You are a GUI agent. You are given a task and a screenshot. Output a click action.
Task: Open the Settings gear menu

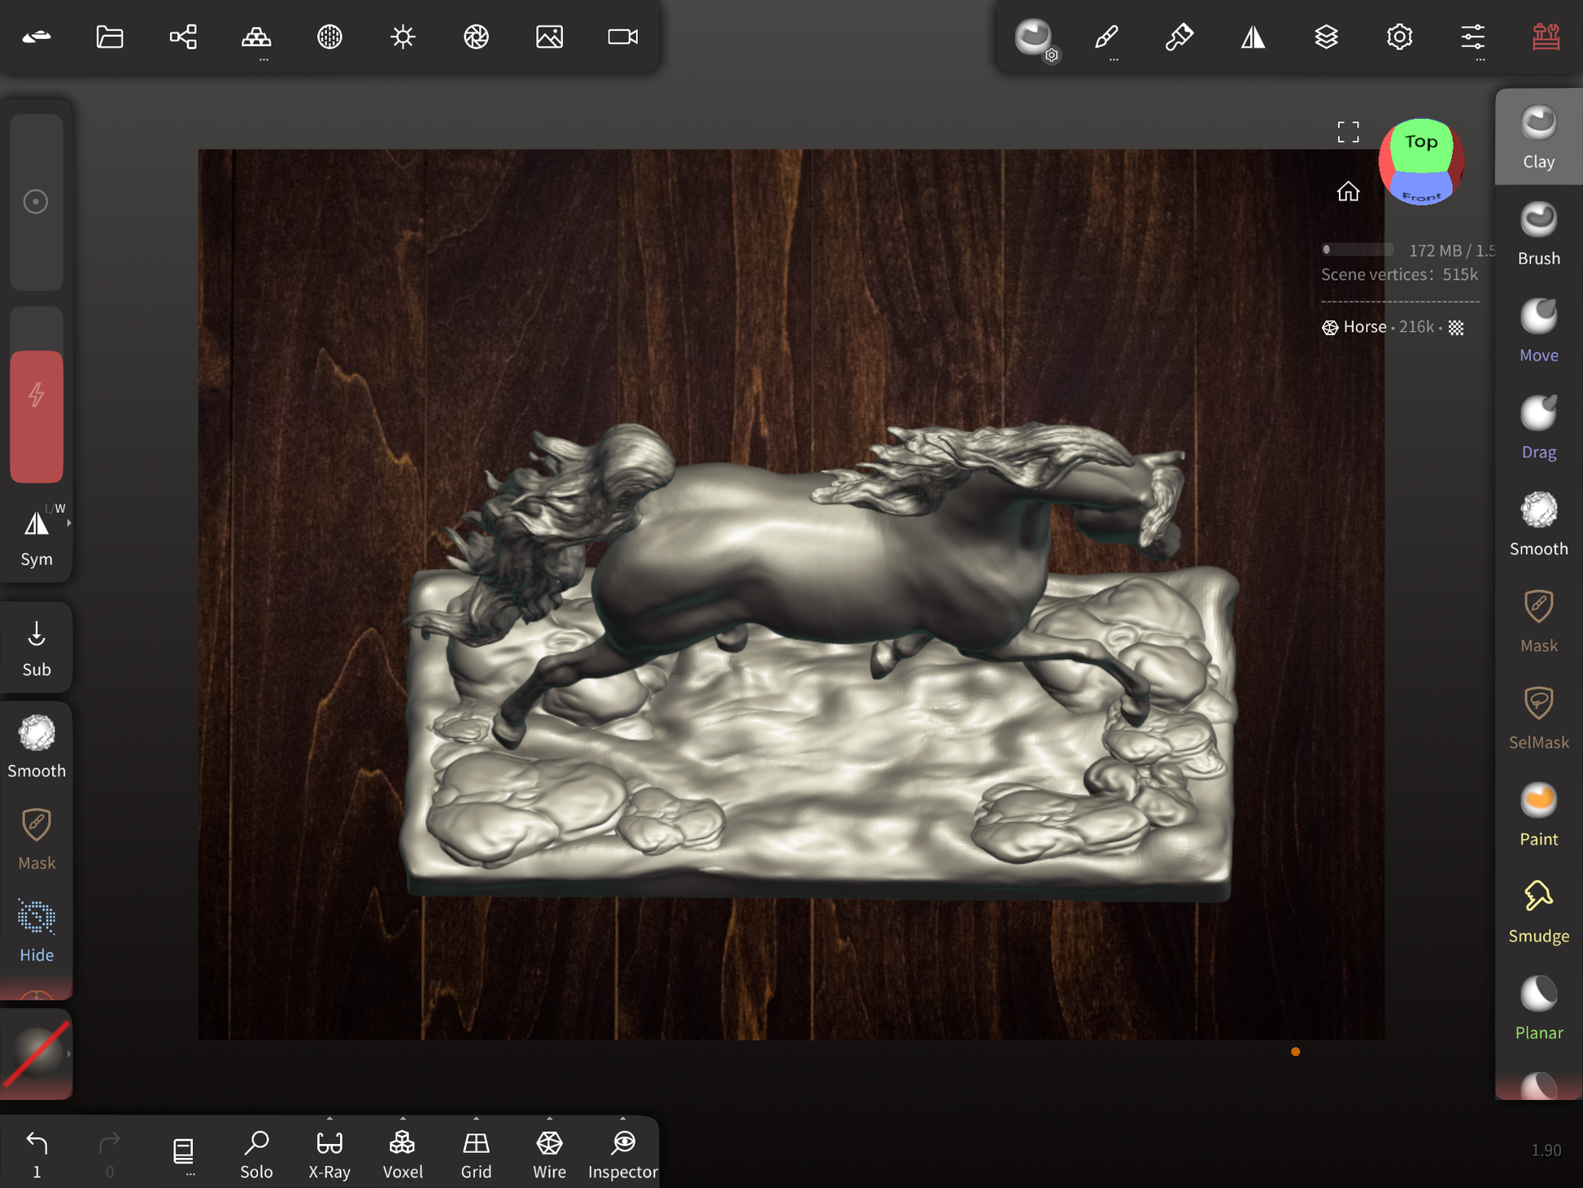tap(1399, 37)
